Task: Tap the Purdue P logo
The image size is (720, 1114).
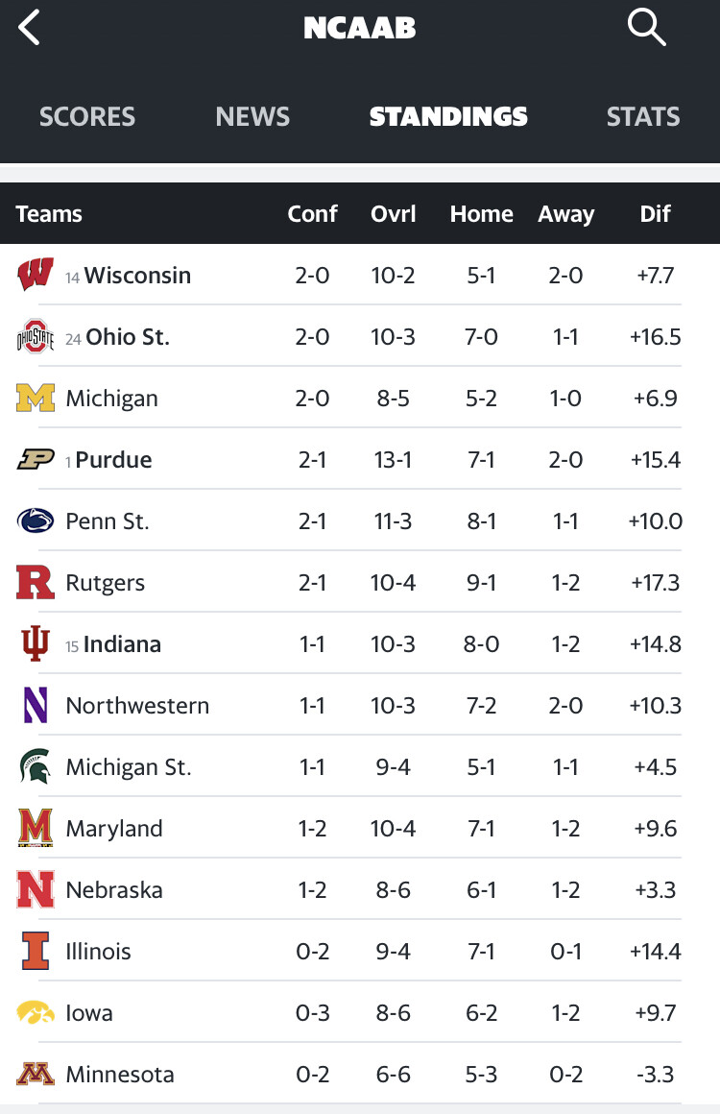Action: pyautogui.click(x=36, y=460)
